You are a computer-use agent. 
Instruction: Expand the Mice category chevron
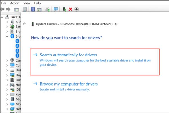click(7, 99)
